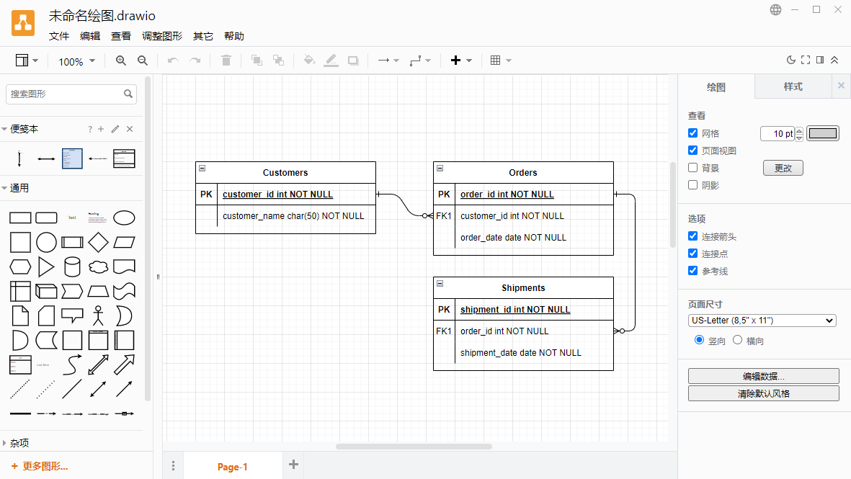
Task: Select the 横向 landscape radio button
Action: (737, 340)
